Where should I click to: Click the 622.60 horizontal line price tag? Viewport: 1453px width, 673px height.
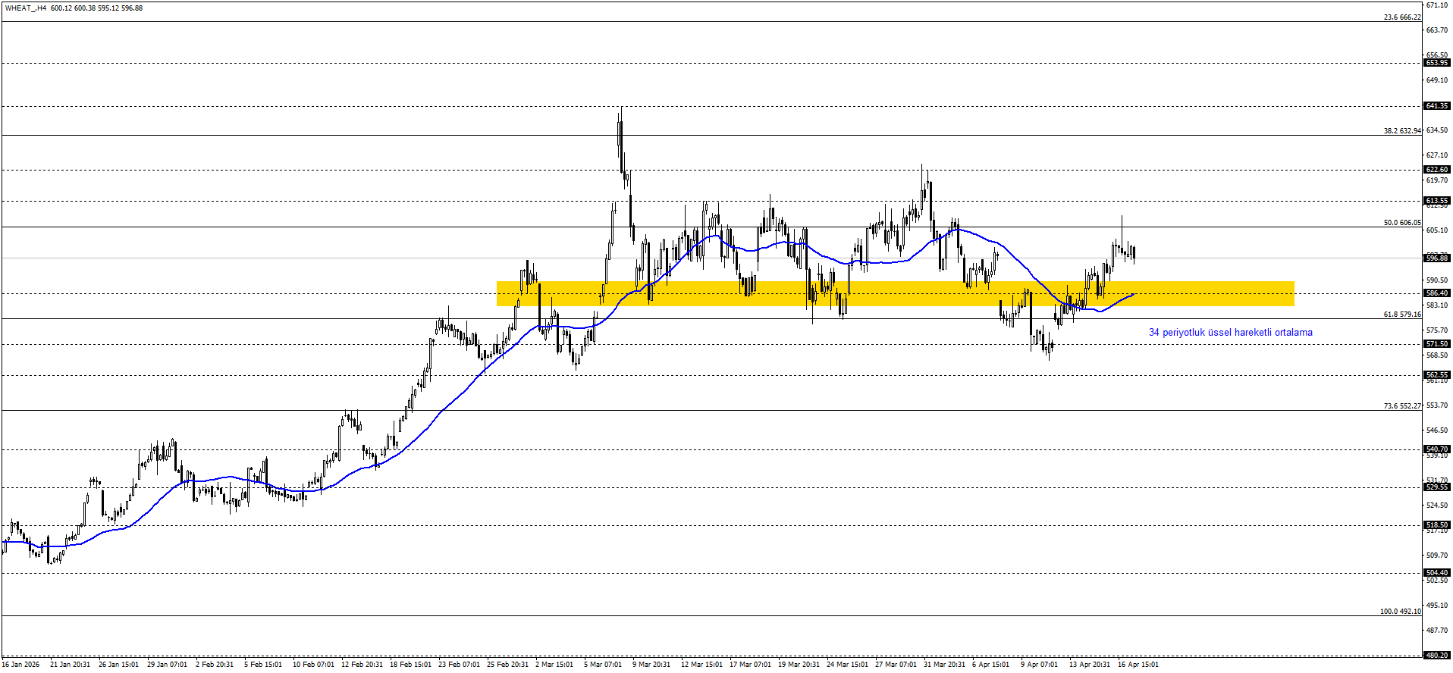[x=1437, y=170]
